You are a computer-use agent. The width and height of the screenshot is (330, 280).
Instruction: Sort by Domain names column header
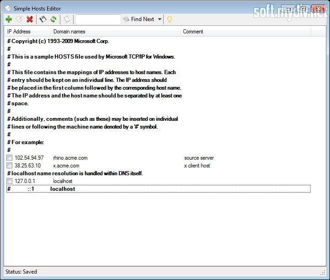pyautogui.click(x=115, y=32)
